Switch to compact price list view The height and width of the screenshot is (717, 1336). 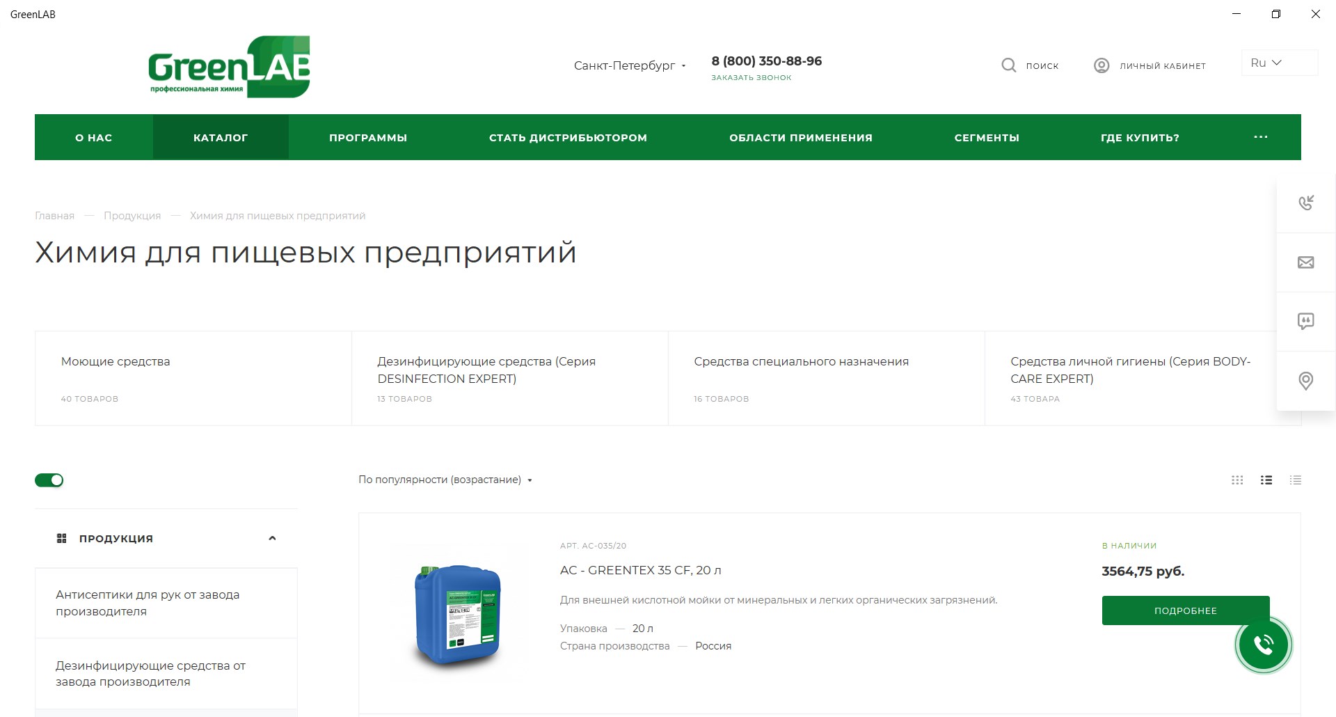tap(1295, 480)
